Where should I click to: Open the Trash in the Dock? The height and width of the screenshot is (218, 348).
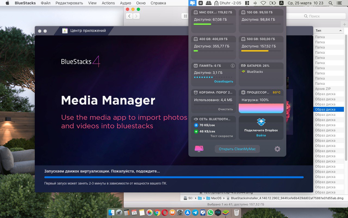(236, 213)
